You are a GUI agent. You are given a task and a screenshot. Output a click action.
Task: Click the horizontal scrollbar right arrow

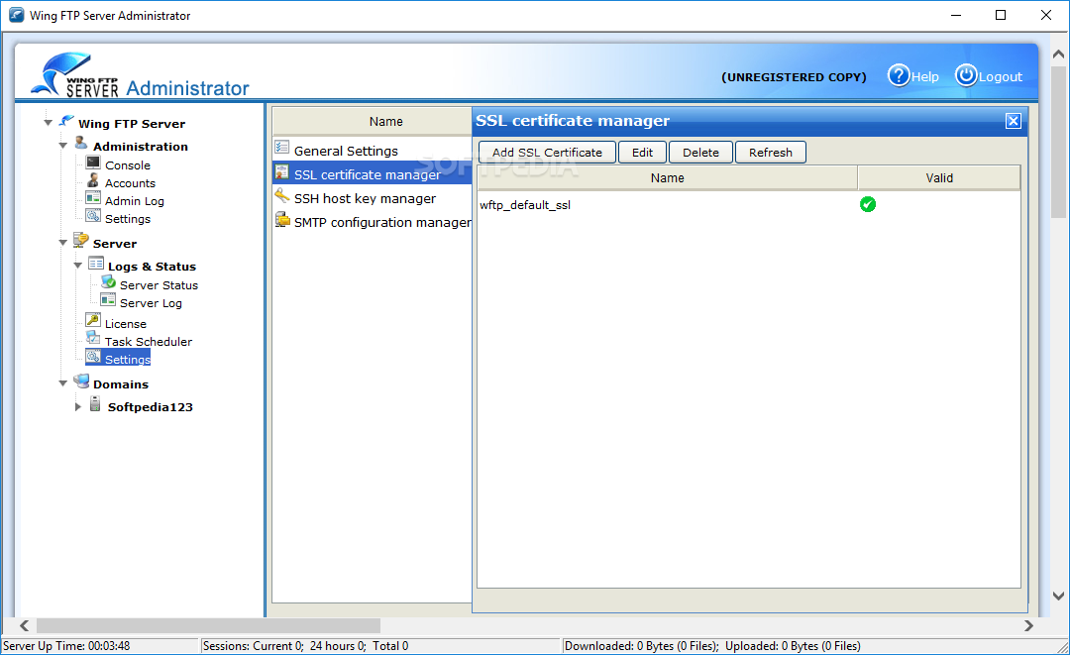coord(1028,625)
